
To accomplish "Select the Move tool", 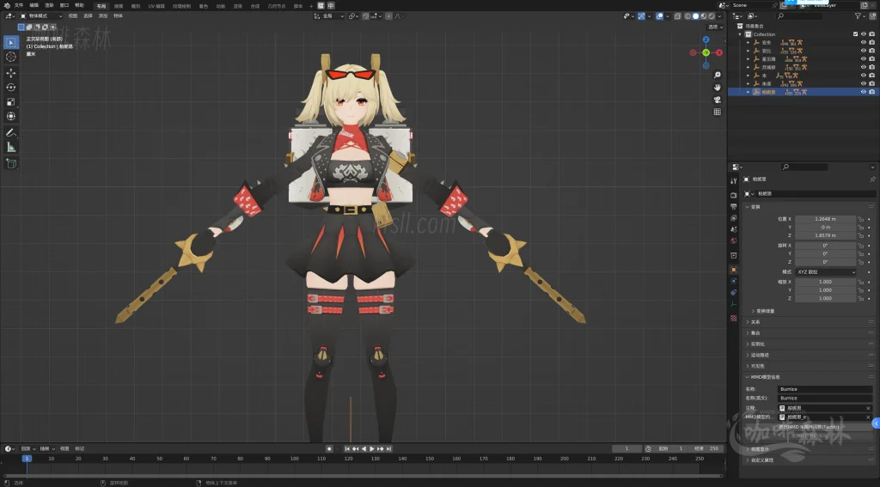I will 10,73.
